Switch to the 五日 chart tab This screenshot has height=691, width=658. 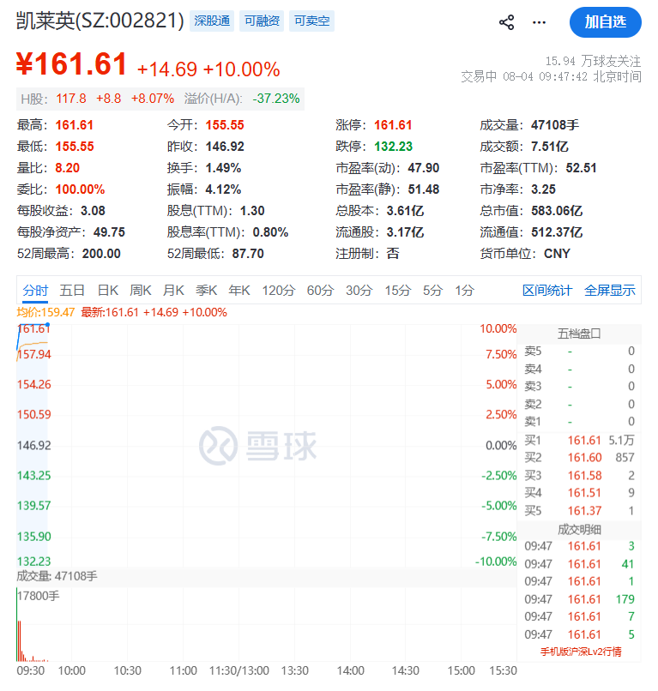point(72,291)
